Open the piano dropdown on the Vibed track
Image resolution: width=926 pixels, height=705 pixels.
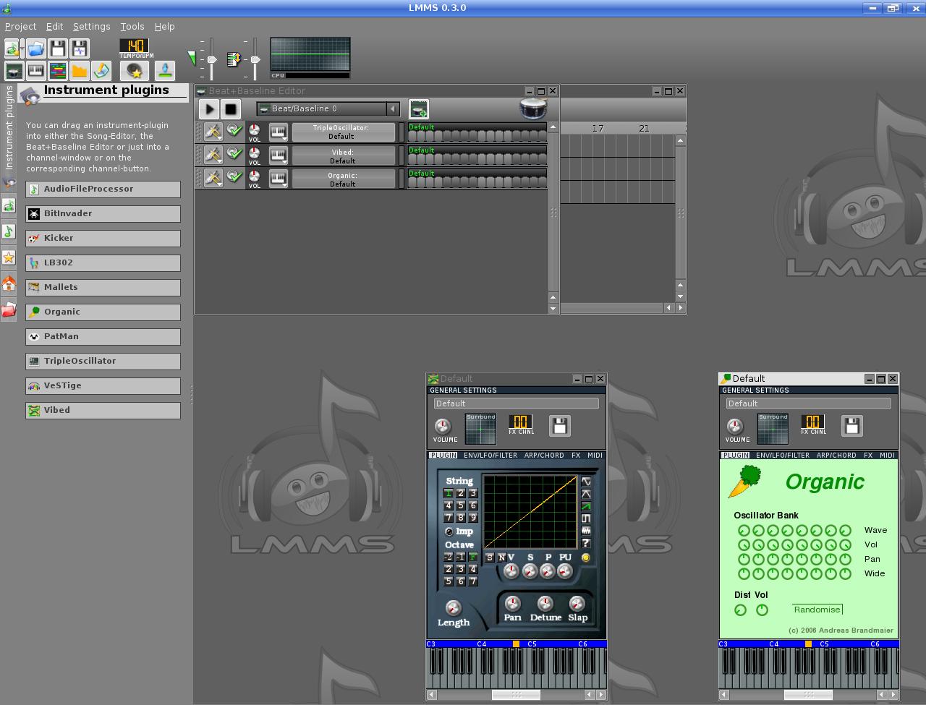[x=279, y=155]
